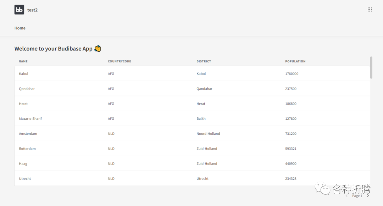383x206 pixels.
Task: Click the Balkh district cell
Action: click(x=201, y=119)
